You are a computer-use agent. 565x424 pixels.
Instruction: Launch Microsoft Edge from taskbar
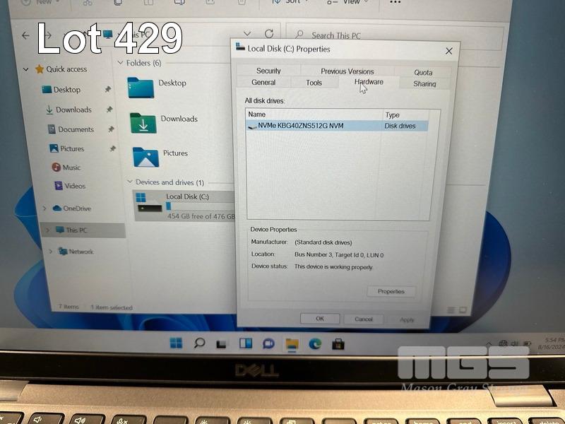[x=315, y=343]
